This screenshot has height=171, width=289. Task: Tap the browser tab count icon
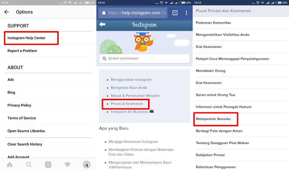tap(175, 13)
